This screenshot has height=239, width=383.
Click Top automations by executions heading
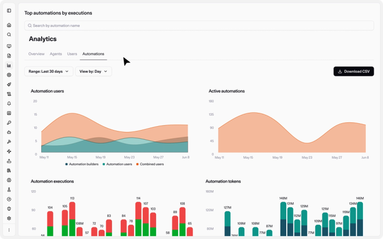(x=58, y=13)
